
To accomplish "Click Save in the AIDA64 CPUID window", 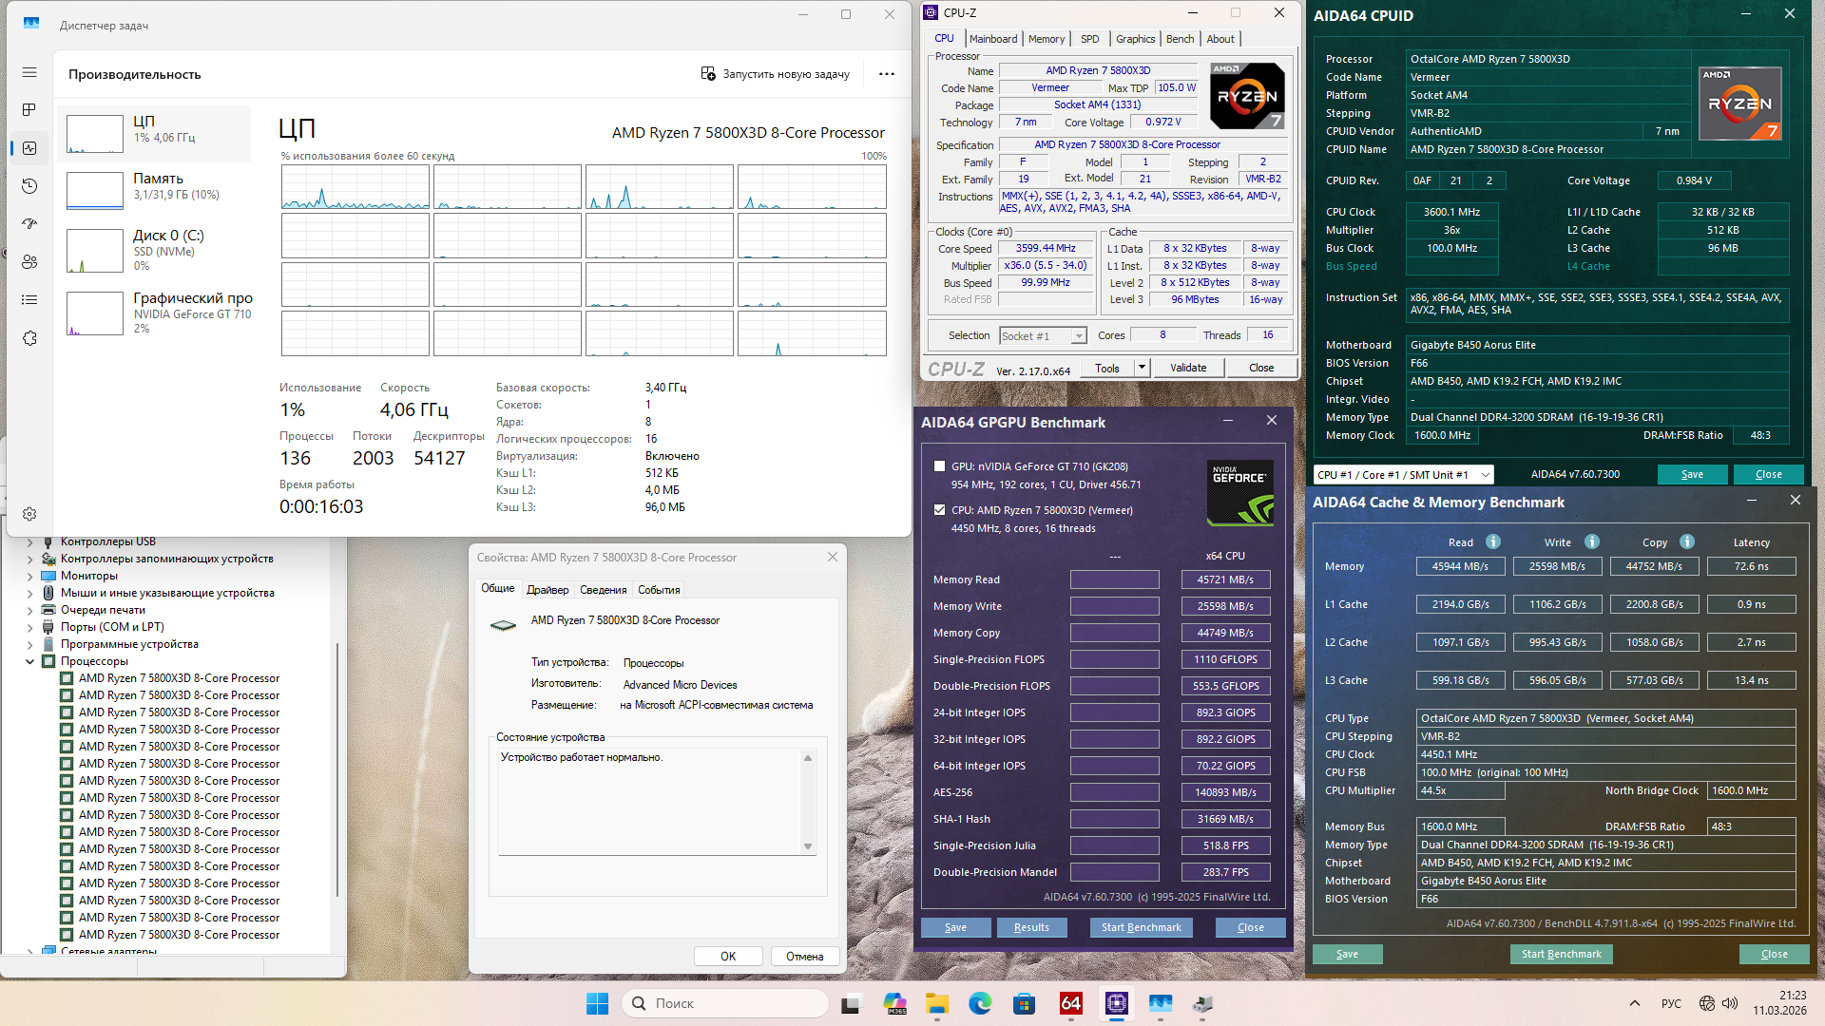I will 1692,474.
